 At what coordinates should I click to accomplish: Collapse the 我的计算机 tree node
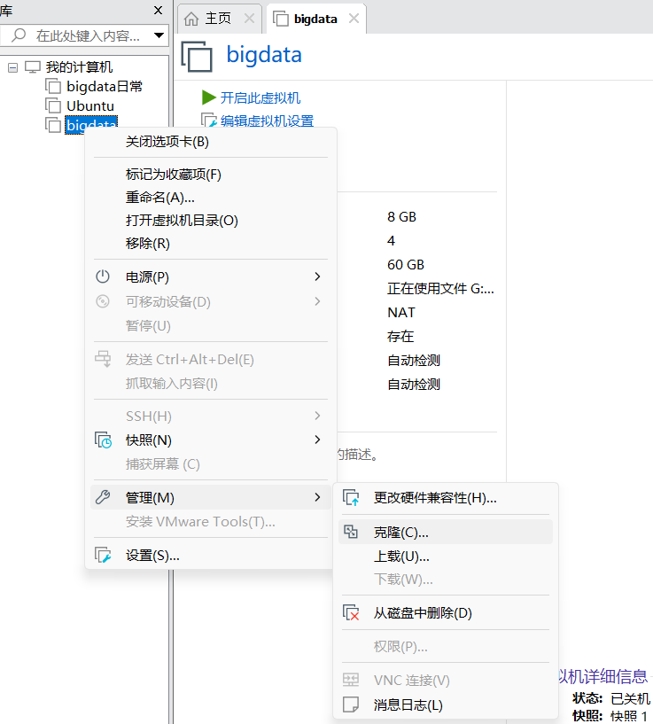[x=13, y=68]
